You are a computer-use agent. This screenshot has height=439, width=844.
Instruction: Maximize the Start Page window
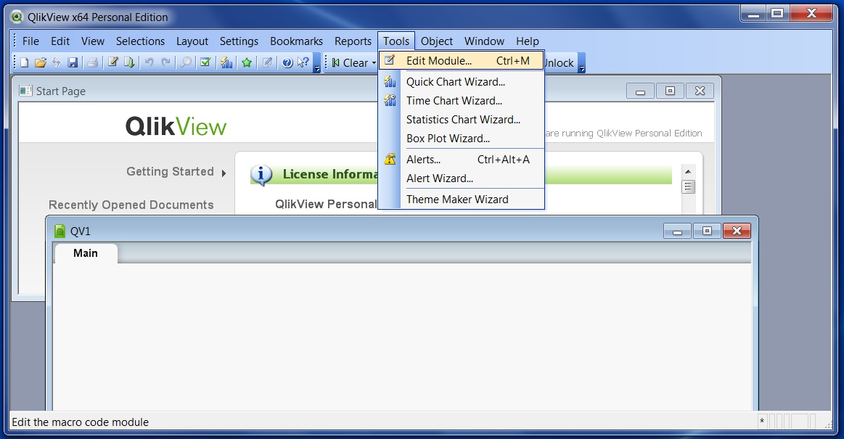[x=670, y=91]
